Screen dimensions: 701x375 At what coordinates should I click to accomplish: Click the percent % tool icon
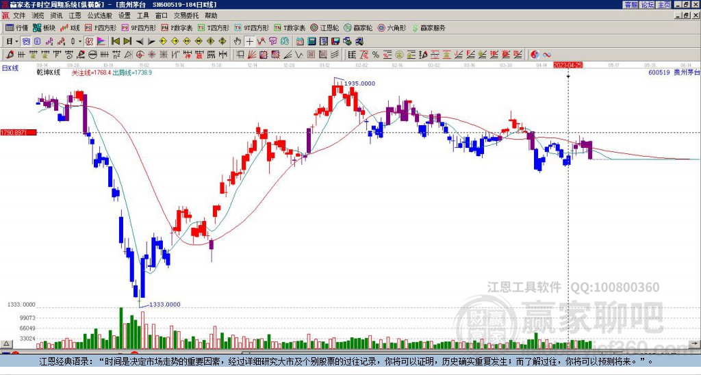coord(376,55)
